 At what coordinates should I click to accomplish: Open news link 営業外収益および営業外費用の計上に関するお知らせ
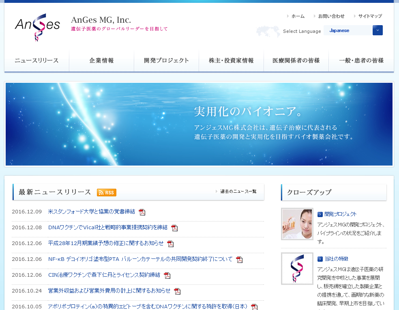click(x=109, y=291)
